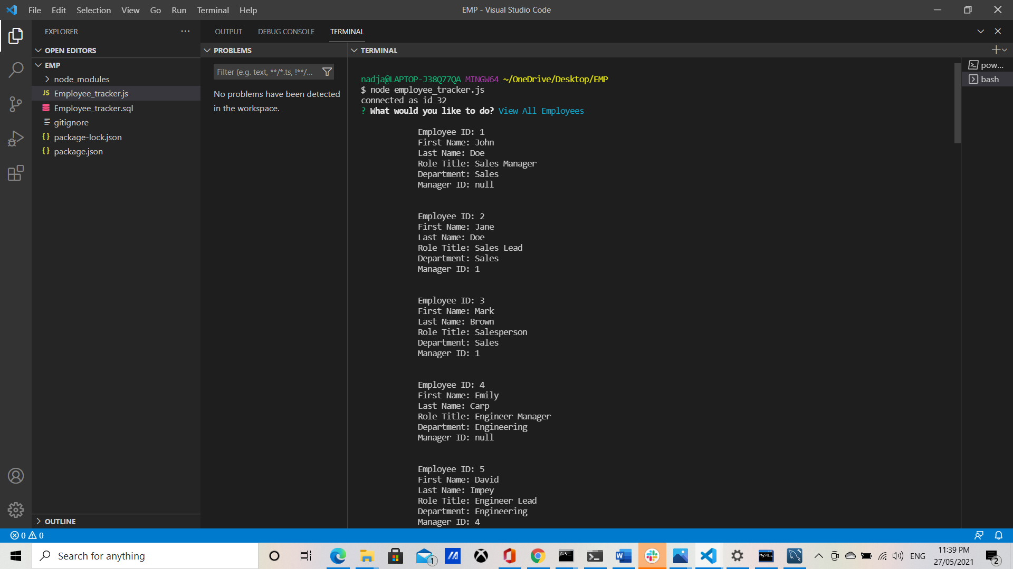The width and height of the screenshot is (1013, 569).
Task: Click the Accounts icon in activity bar
Action: point(16,475)
